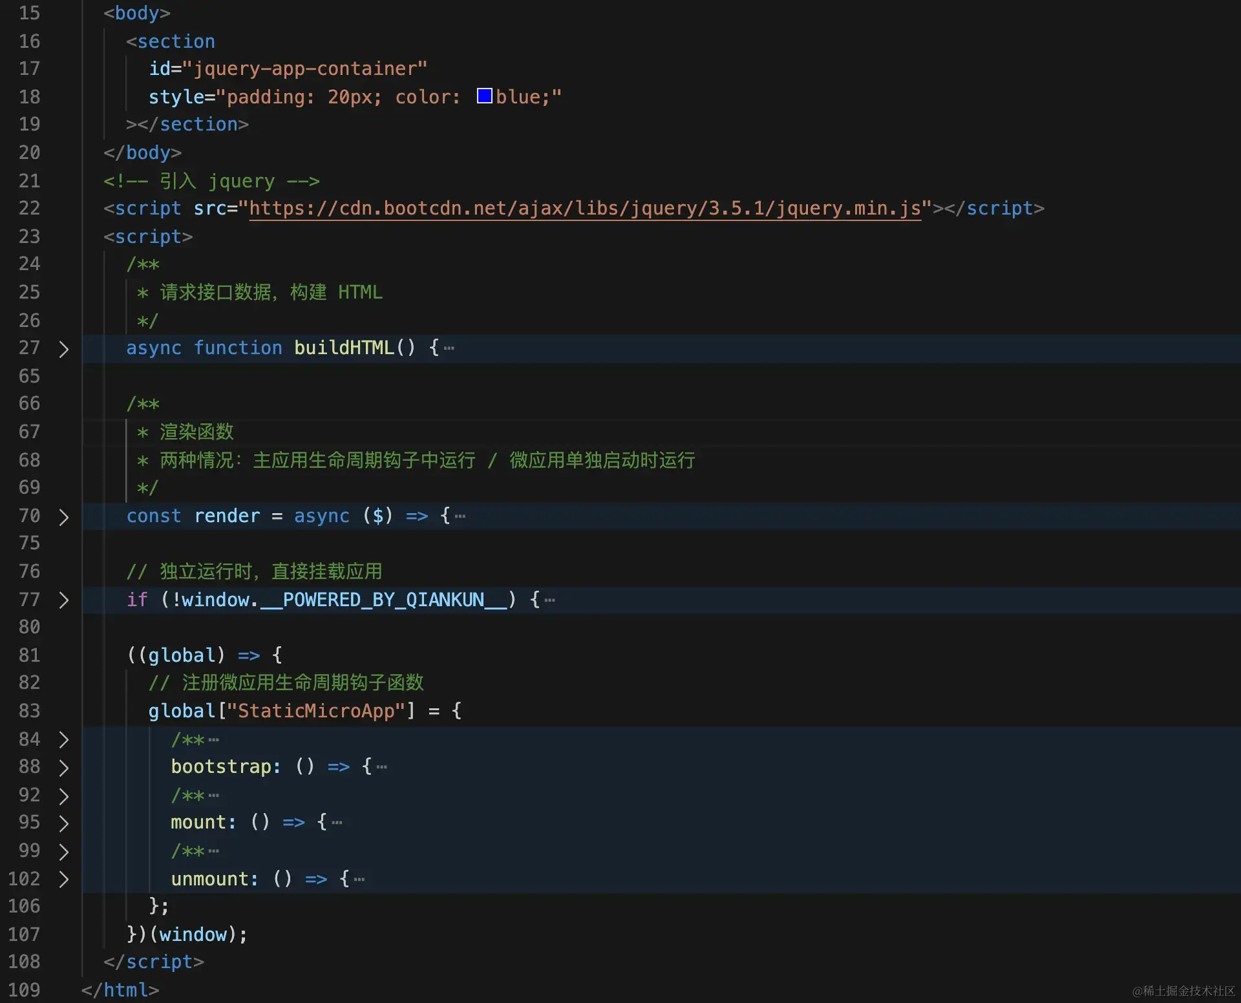Image resolution: width=1241 pixels, height=1003 pixels.
Task: Click the ellipsis marker after buildHTML() {
Action: tap(450, 349)
